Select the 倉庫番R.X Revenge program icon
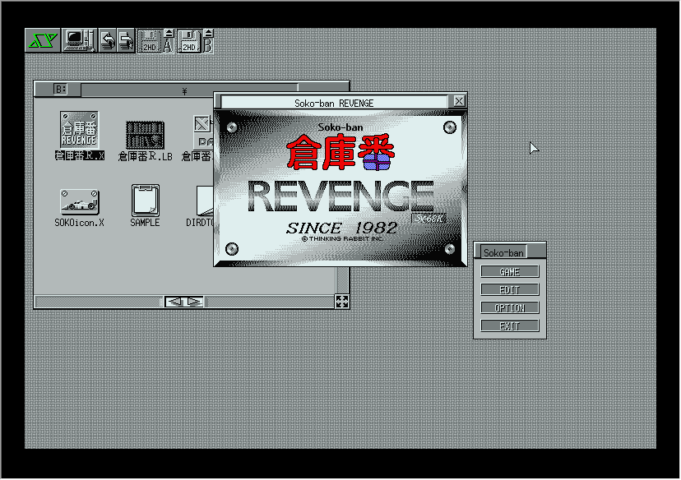 coord(79,130)
